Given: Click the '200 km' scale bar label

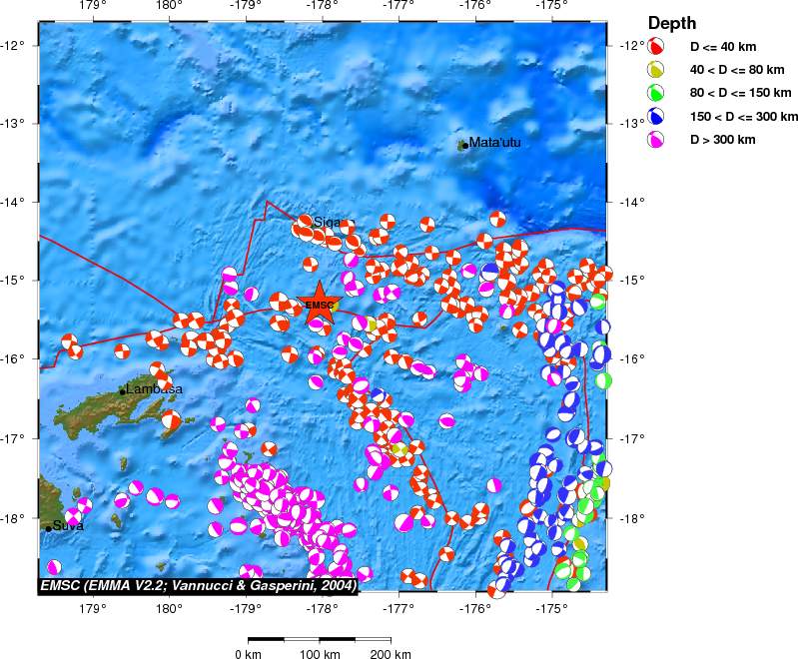Looking at the screenshot, I should click(391, 653).
